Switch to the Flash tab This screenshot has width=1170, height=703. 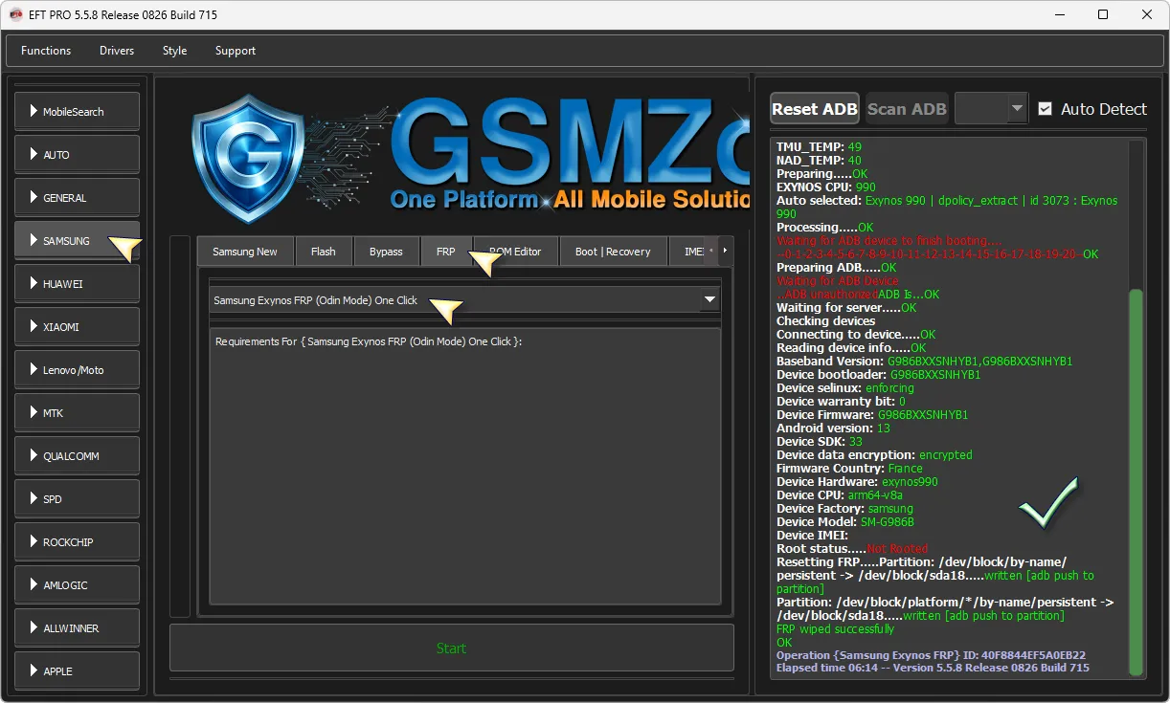324,252
